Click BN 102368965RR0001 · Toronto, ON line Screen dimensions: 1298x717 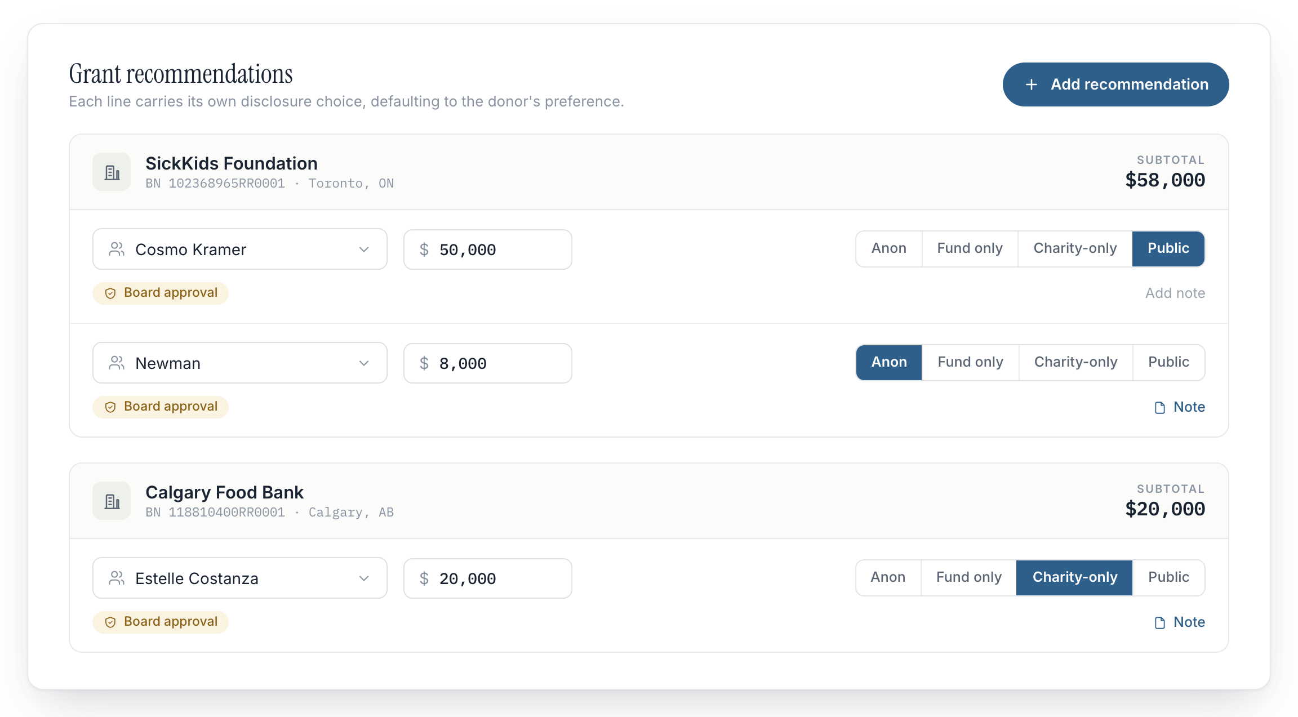click(x=269, y=184)
